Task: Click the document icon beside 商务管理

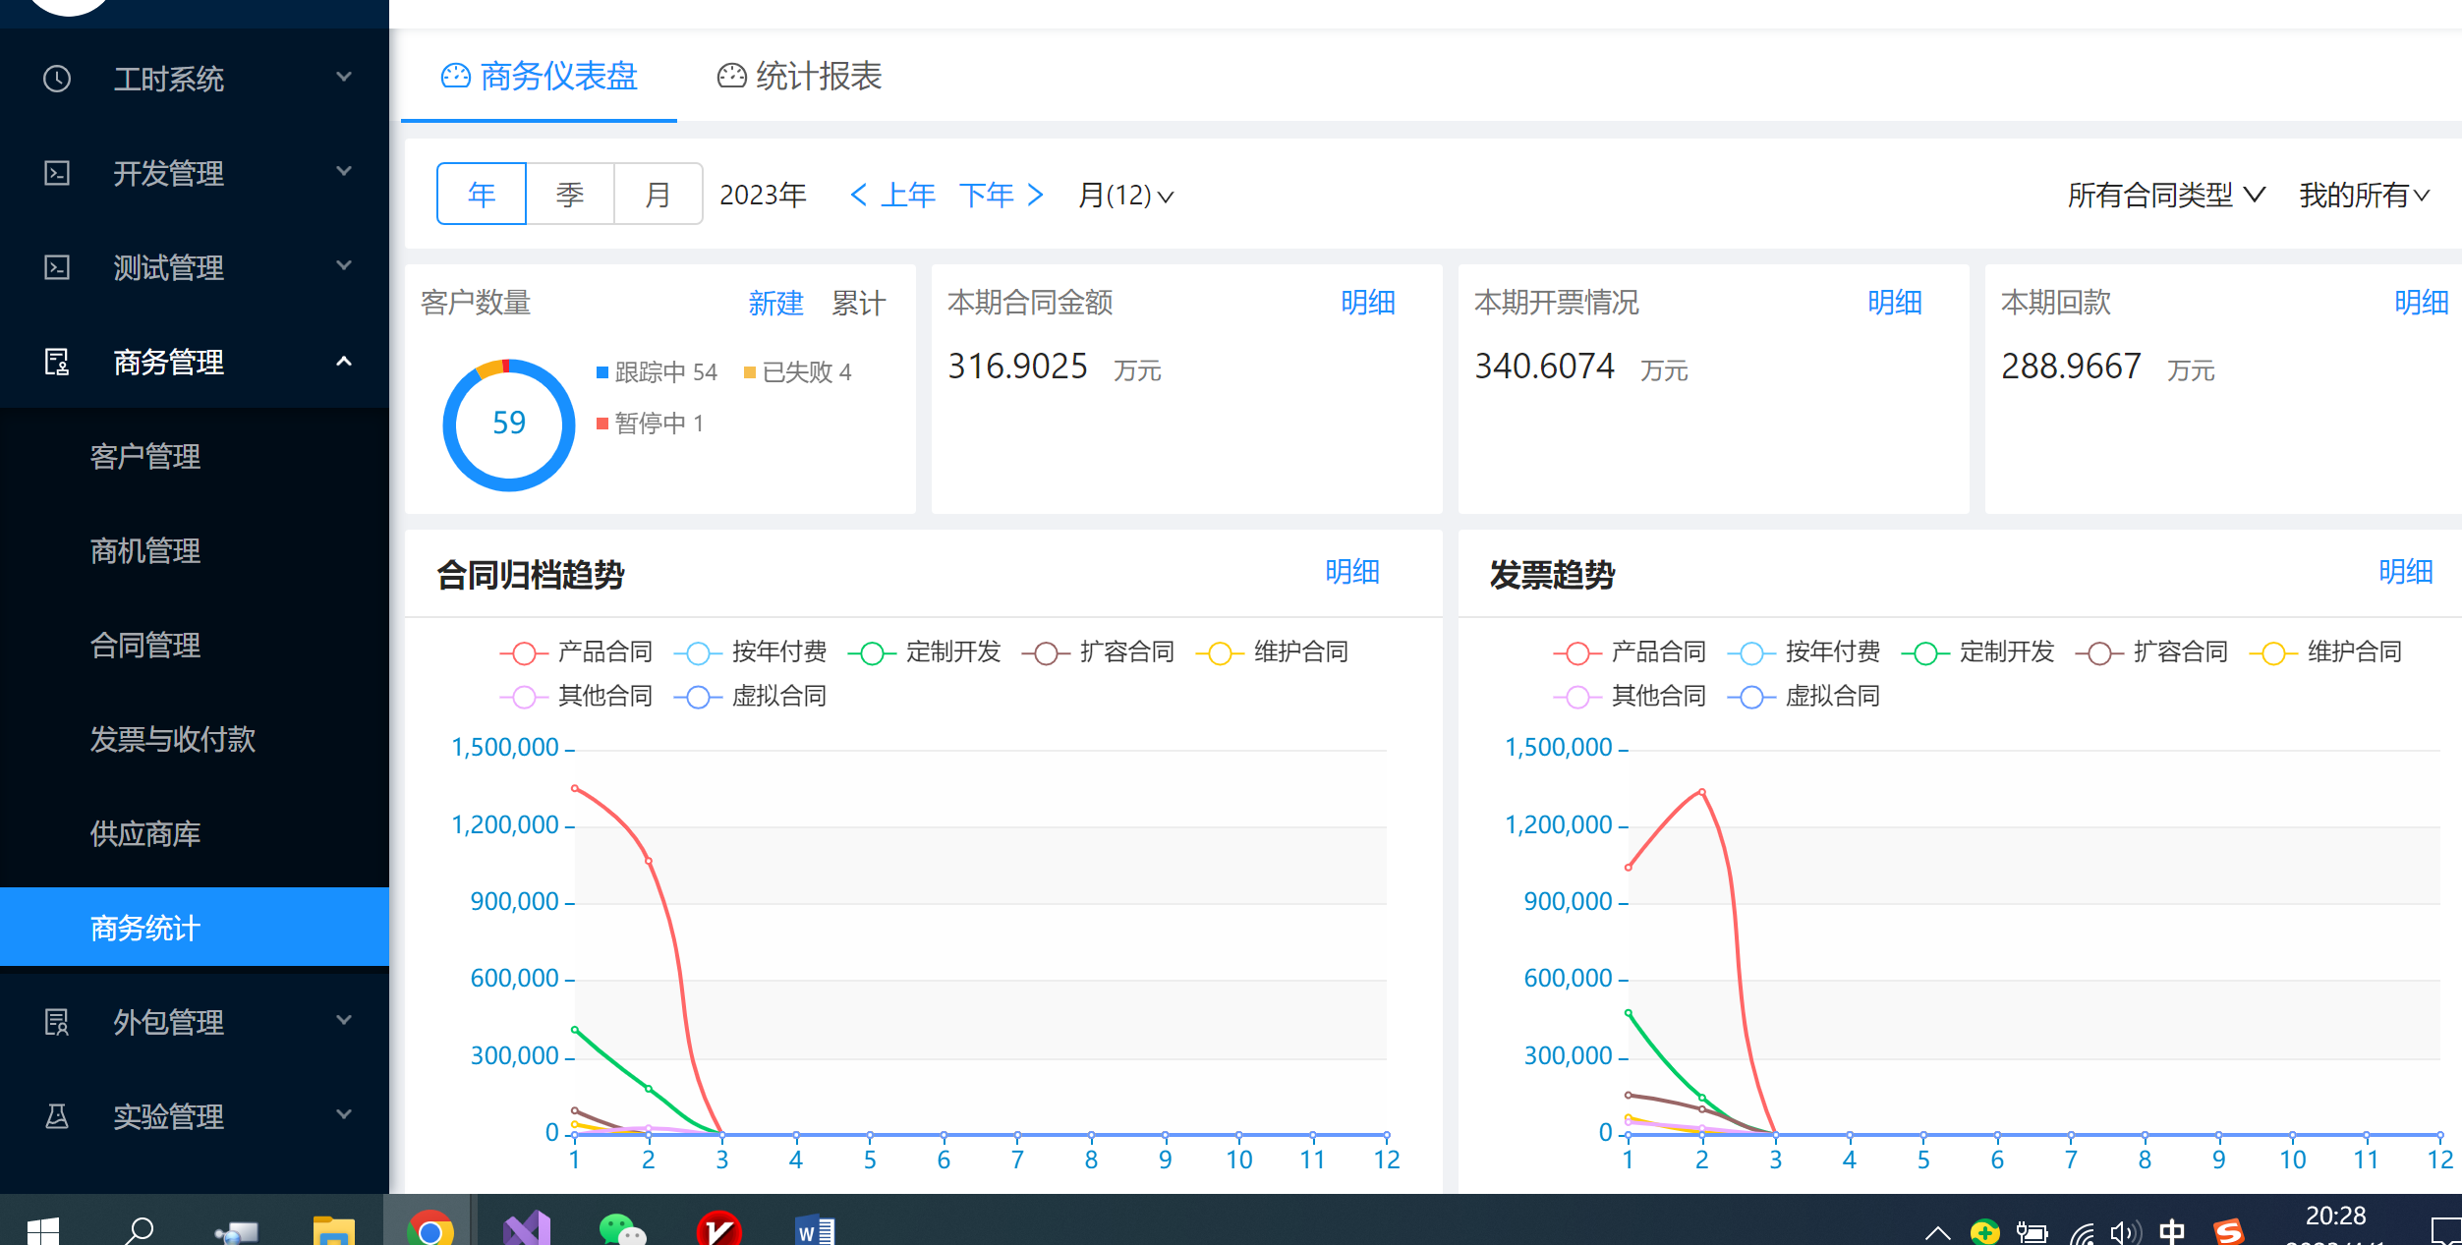Action: [x=57, y=362]
